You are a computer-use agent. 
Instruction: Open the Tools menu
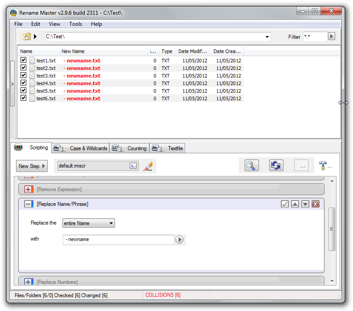tap(75, 24)
